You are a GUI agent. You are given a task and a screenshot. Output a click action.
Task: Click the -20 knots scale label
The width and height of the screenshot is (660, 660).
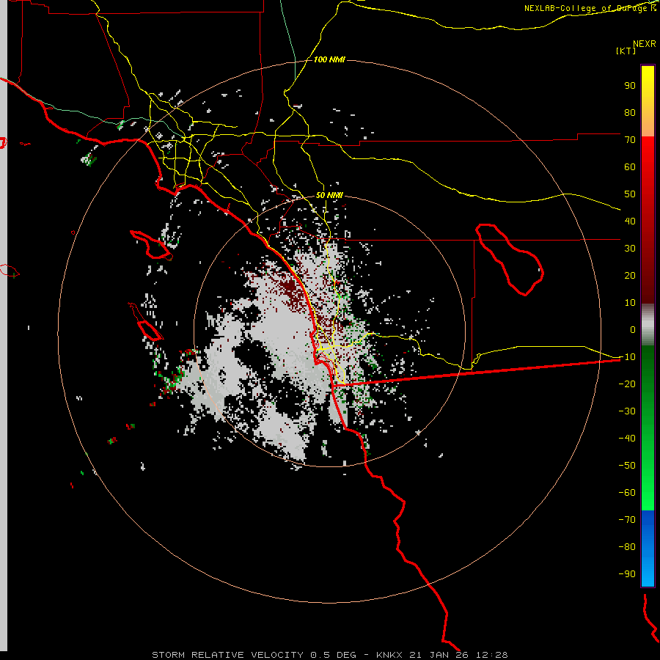point(627,384)
